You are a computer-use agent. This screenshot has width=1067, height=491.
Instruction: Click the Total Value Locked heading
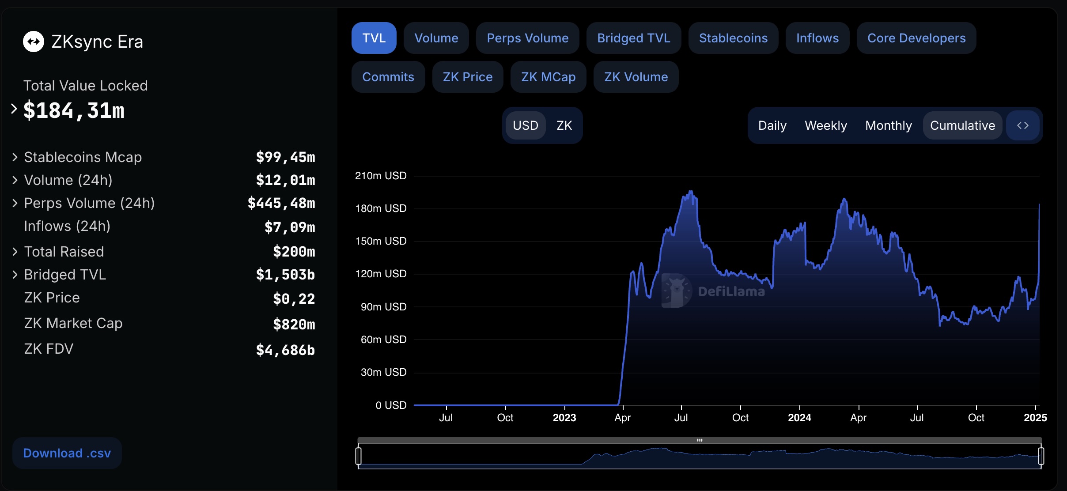(85, 86)
